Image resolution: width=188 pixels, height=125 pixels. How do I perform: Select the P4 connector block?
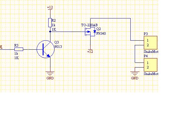(150, 65)
